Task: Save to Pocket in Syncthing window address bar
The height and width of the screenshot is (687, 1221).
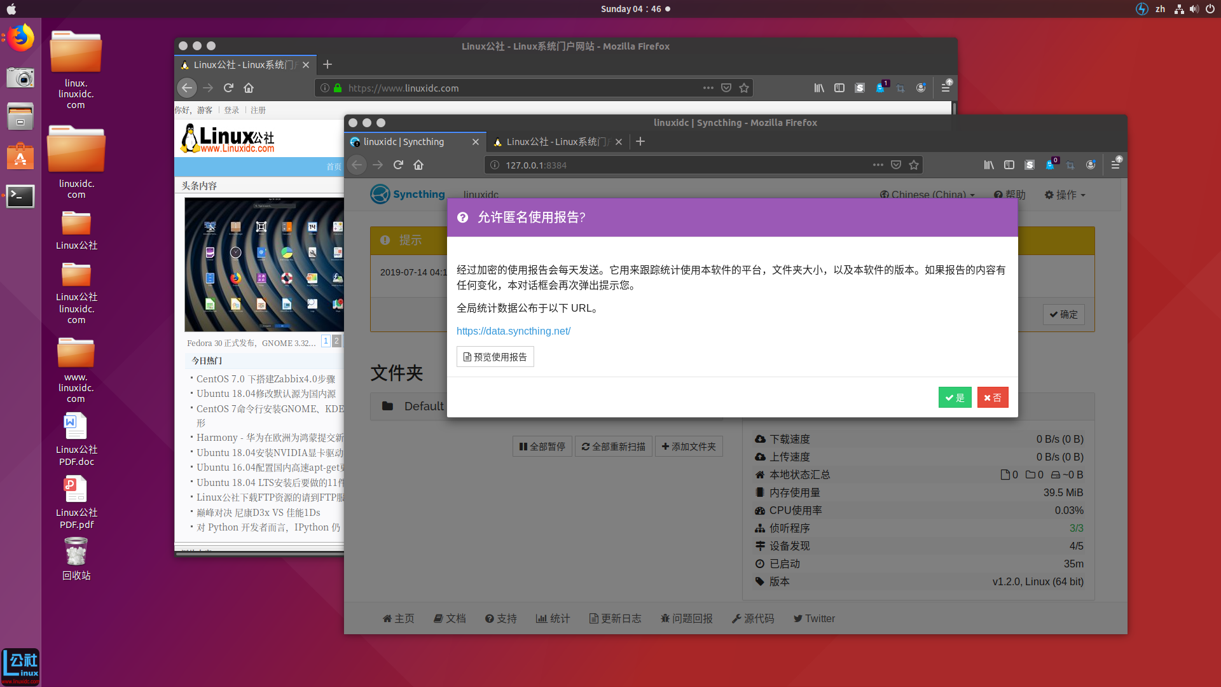Action: click(896, 165)
